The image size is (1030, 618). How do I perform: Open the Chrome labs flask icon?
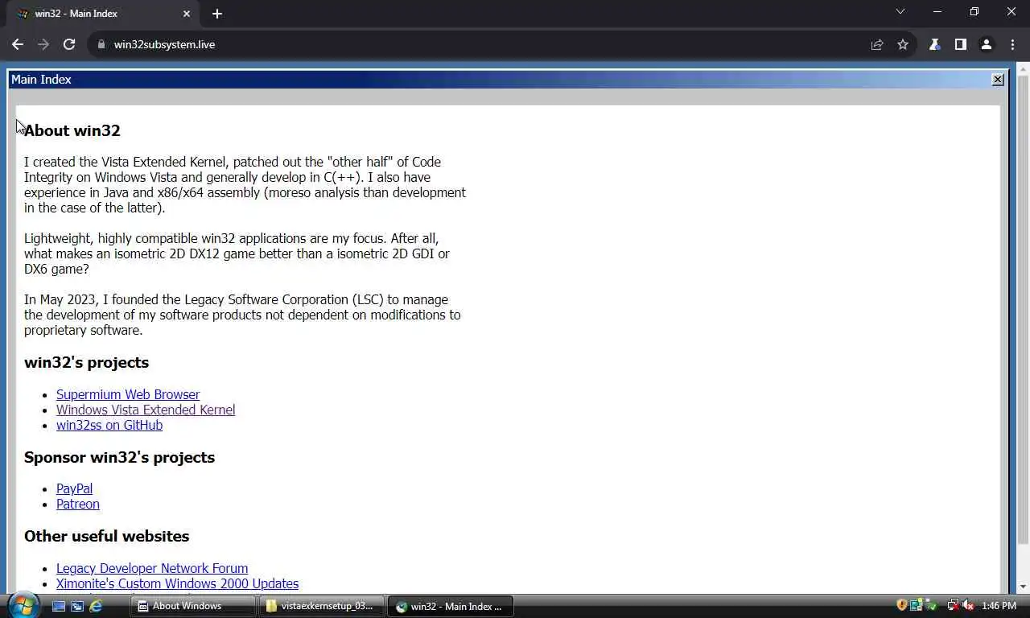(934, 44)
